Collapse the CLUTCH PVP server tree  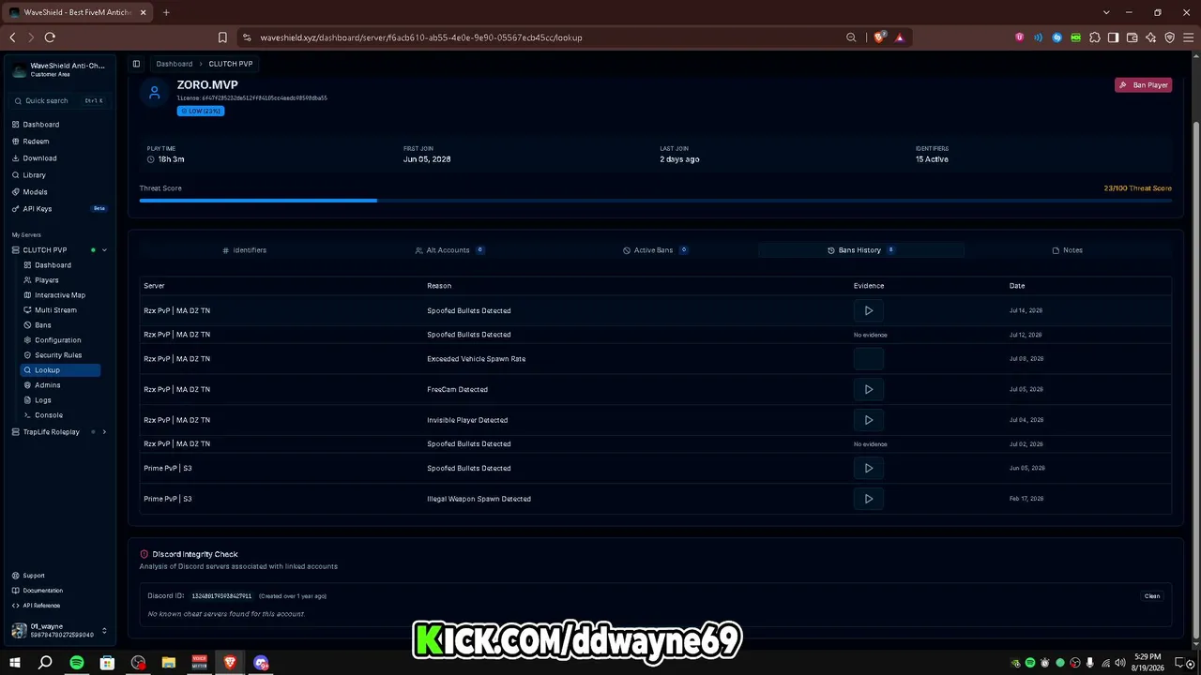(104, 250)
